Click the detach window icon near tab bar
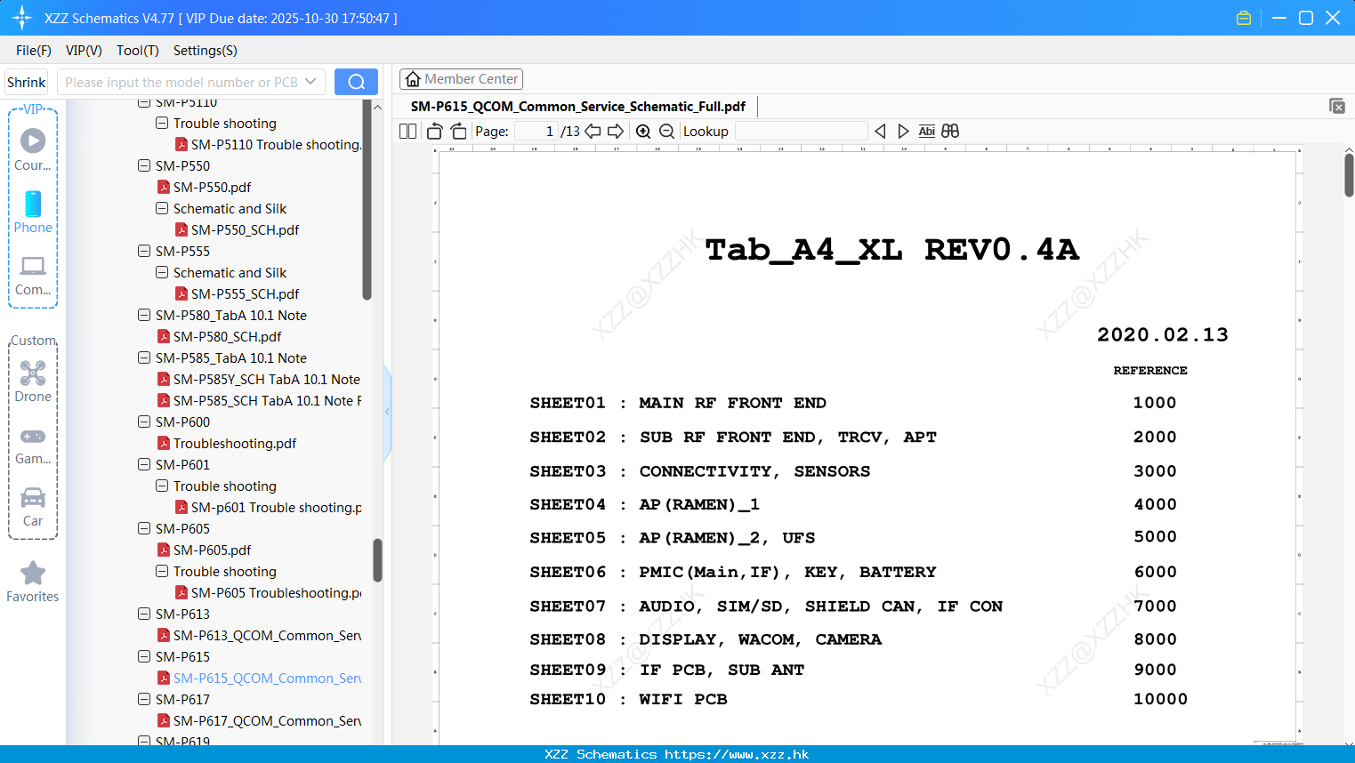The height and width of the screenshot is (763, 1355). pyautogui.click(x=1337, y=106)
